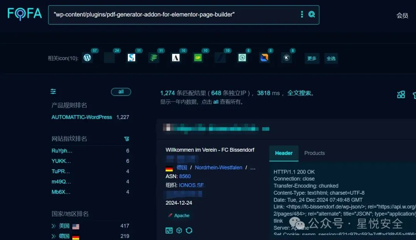The height and width of the screenshot is (240, 416).
Task: Filter by YUKK... fingerprint
Action: coord(61,161)
